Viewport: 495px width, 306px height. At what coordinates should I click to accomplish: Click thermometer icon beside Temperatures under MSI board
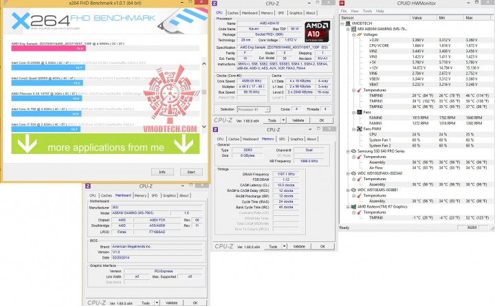click(360, 90)
